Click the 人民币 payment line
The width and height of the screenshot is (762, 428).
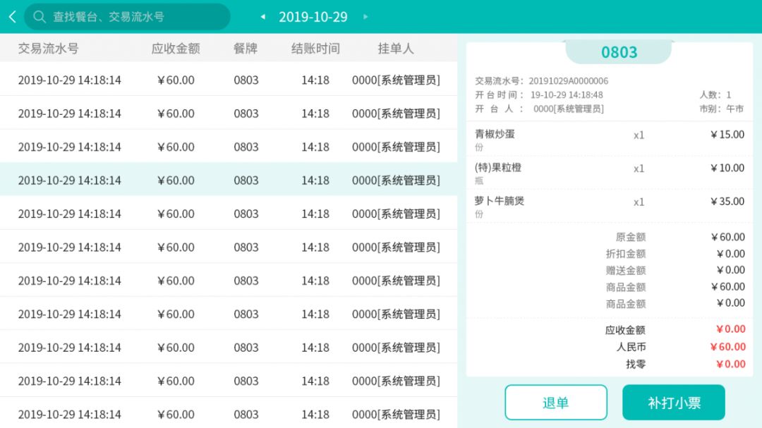[x=676, y=347]
